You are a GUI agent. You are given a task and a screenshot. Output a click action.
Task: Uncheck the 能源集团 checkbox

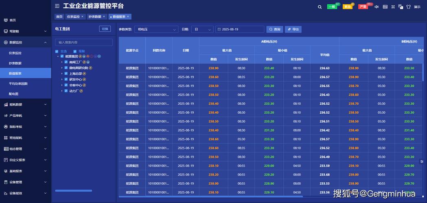point(62,56)
